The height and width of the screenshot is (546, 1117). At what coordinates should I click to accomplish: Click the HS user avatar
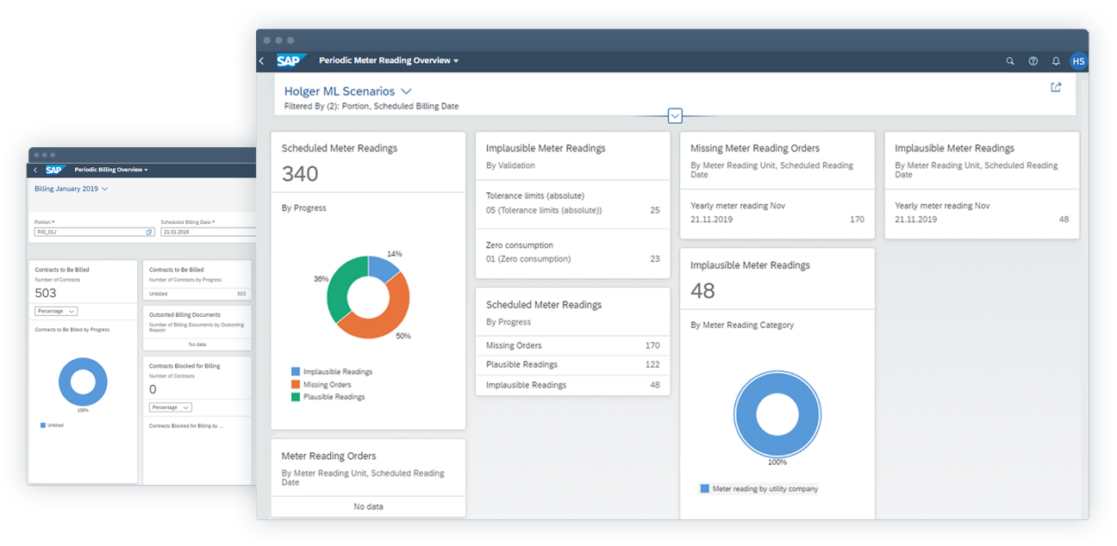[x=1078, y=61]
